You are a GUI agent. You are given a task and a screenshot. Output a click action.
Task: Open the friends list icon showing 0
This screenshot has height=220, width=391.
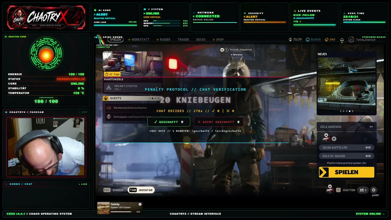click(363, 190)
